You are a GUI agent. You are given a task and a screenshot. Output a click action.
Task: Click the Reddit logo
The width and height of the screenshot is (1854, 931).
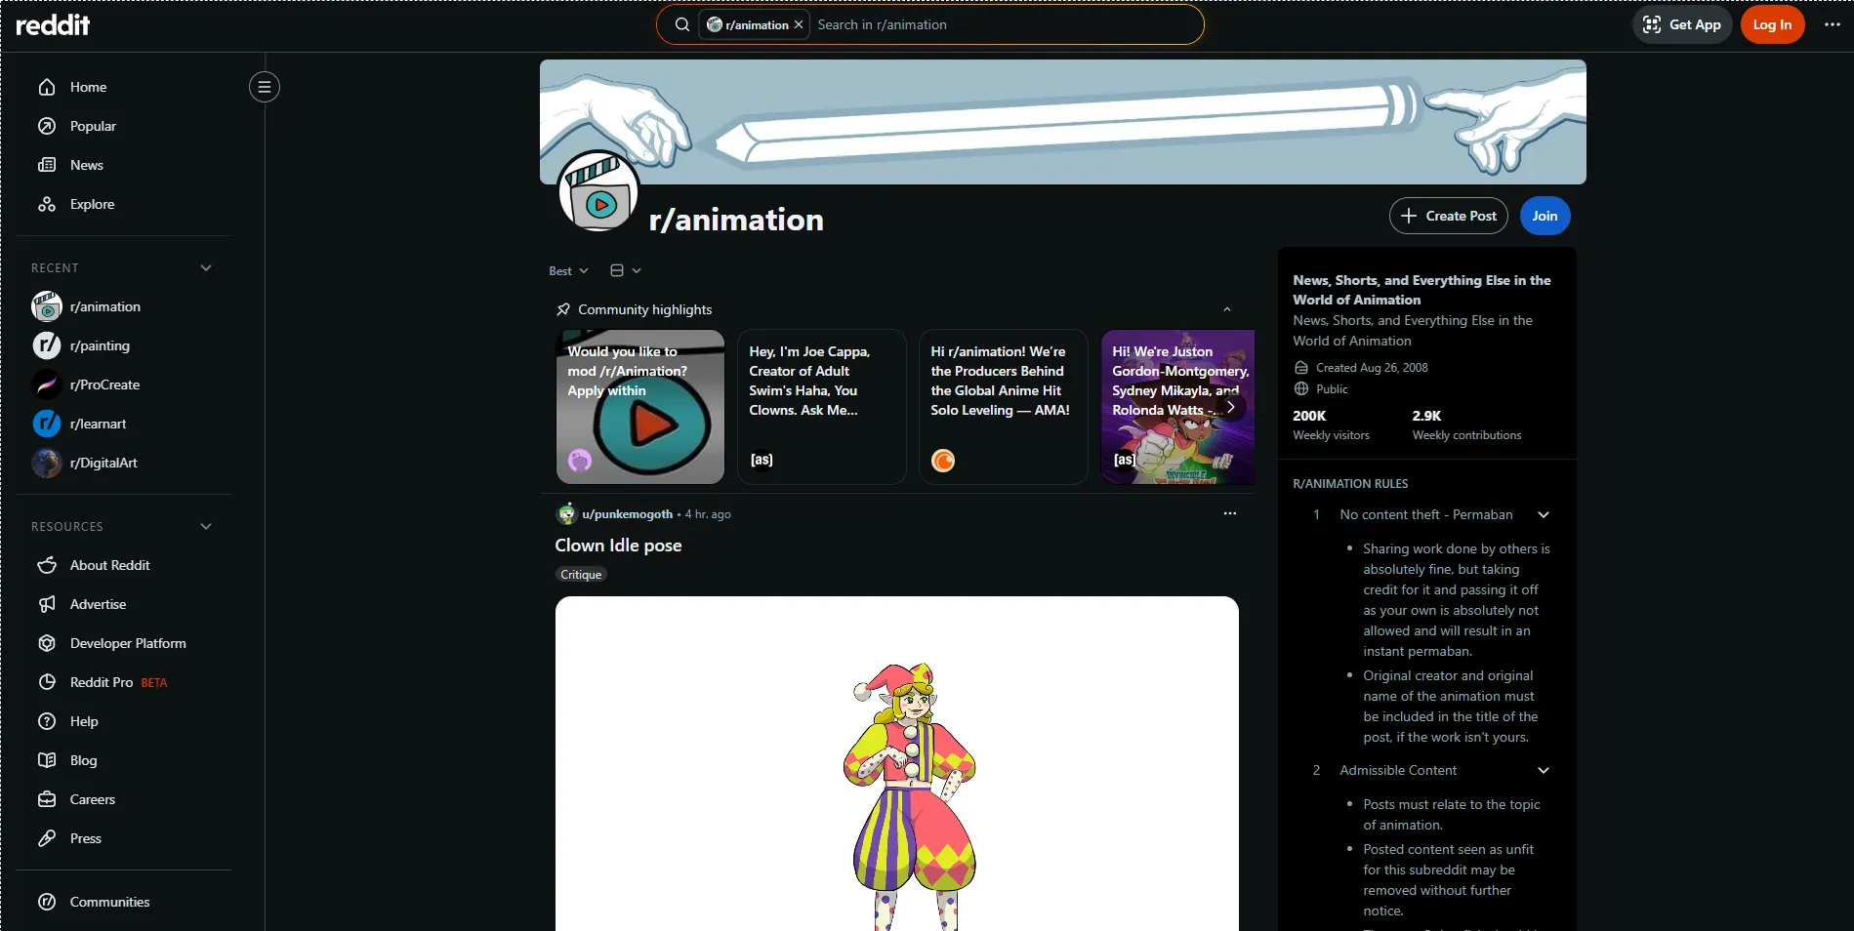(x=53, y=24)
